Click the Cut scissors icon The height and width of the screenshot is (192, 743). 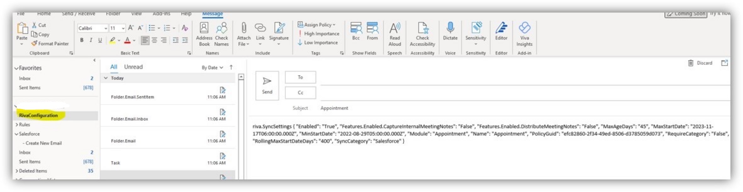tap(34, 25)
